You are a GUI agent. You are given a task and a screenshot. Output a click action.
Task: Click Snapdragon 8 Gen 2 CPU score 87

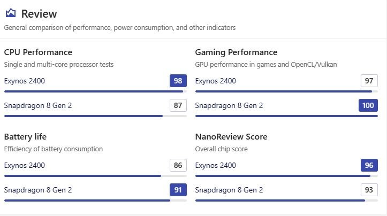[x=178, y=105]
